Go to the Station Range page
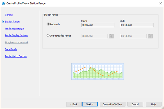This screenshot has width=164, height=109. pos(12,22)
